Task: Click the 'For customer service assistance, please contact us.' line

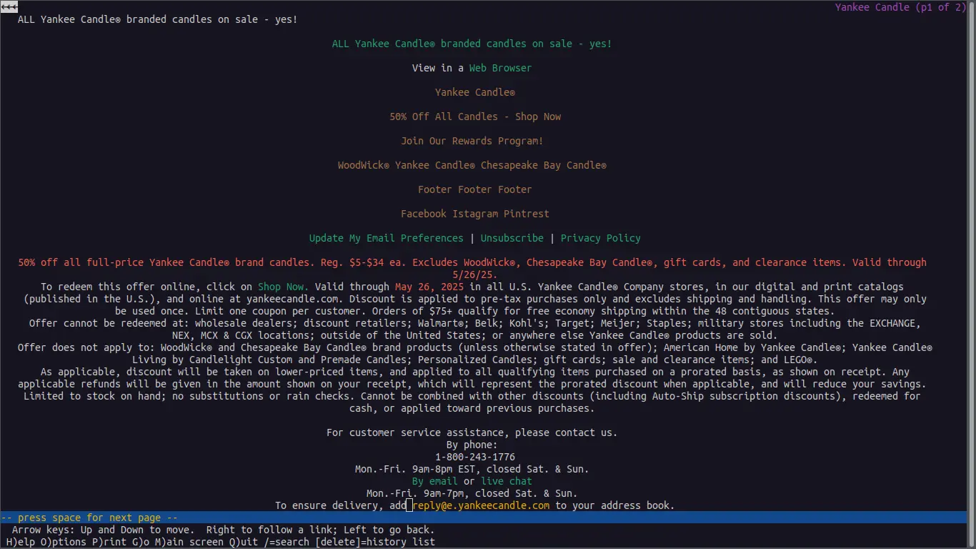Action: point(472,432)
